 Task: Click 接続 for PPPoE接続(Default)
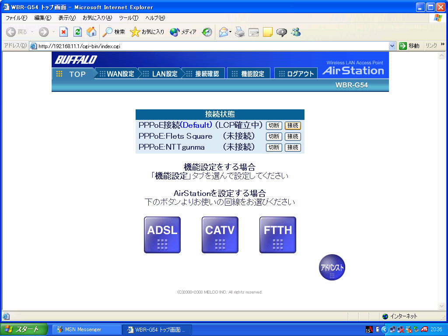293,126
